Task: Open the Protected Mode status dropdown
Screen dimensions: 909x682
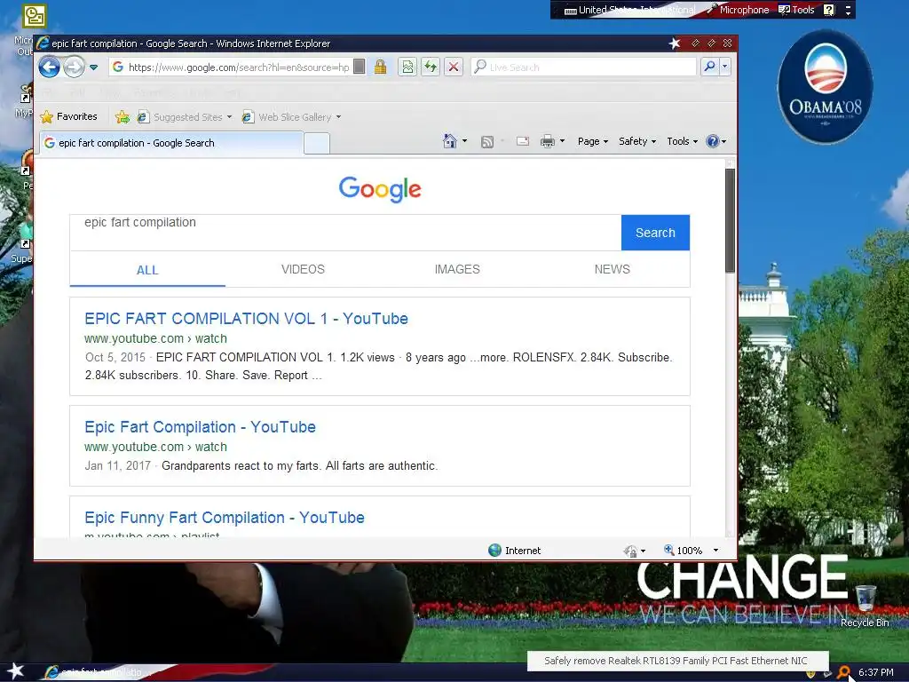Action: click(635, 551)
